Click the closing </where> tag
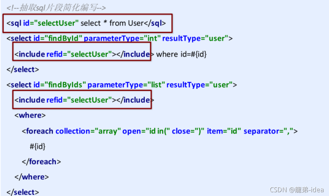This screenshot has width=329, height=196. (31, 177)
